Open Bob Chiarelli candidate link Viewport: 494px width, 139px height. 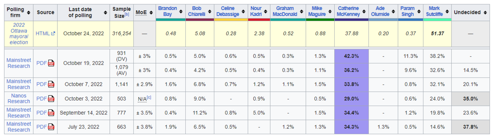click(x=197, y=11)
